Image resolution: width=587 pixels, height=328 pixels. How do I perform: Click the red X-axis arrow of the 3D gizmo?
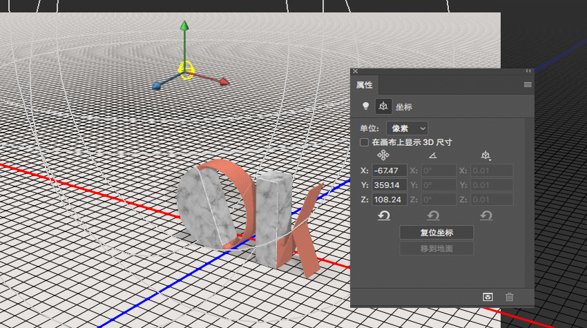click(224, 81)
